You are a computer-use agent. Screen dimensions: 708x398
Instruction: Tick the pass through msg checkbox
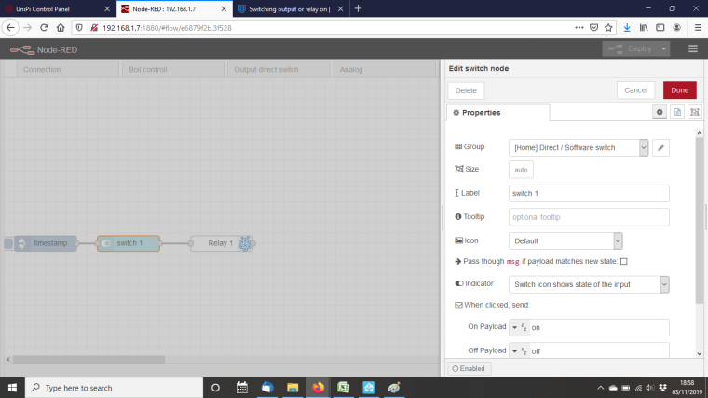coord(623,261)
